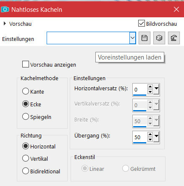Click the reset to default arrow icon
The height and width of the screenshot is (186, 184).
tap(174, 38)
